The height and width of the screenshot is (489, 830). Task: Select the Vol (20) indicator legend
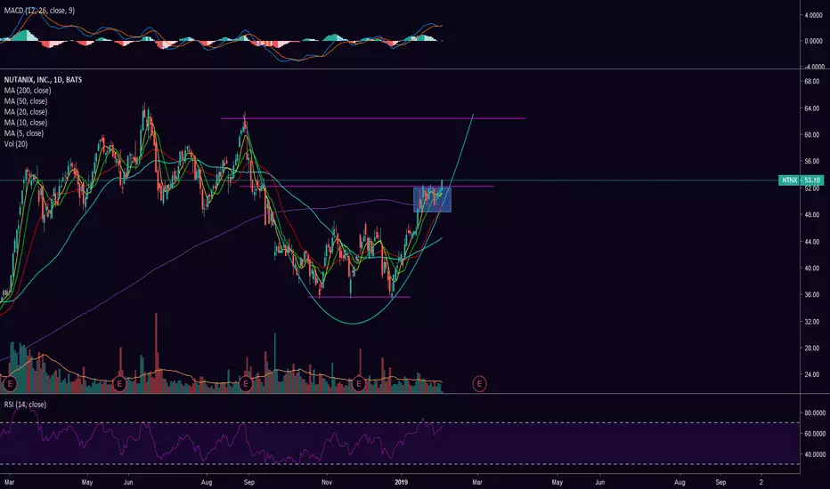point(16,144)
